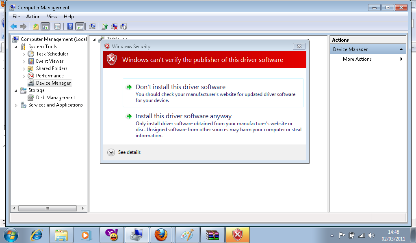Viewport: 416px width, 243px height.
Task: Close the Windows Security dialog
Action: (x=299, y=46)
